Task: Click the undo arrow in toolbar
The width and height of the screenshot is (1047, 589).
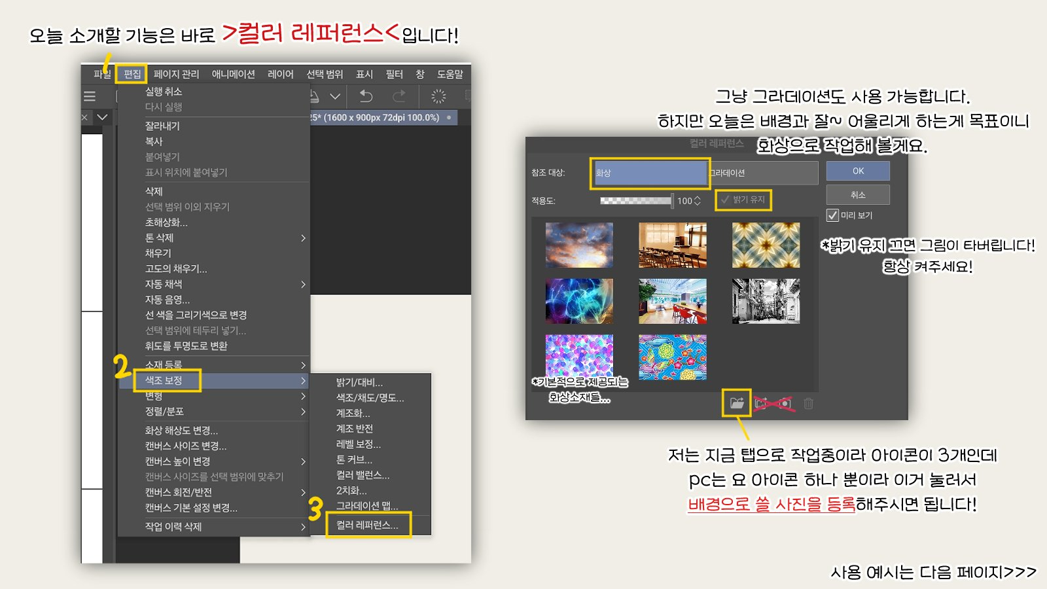Action: pos(366,97)
